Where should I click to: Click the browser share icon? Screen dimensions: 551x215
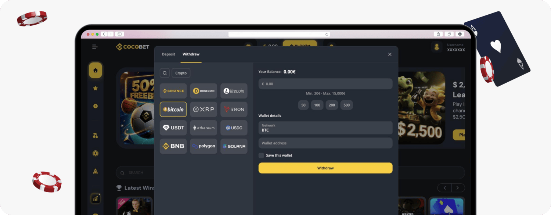(x=438, y=34)
